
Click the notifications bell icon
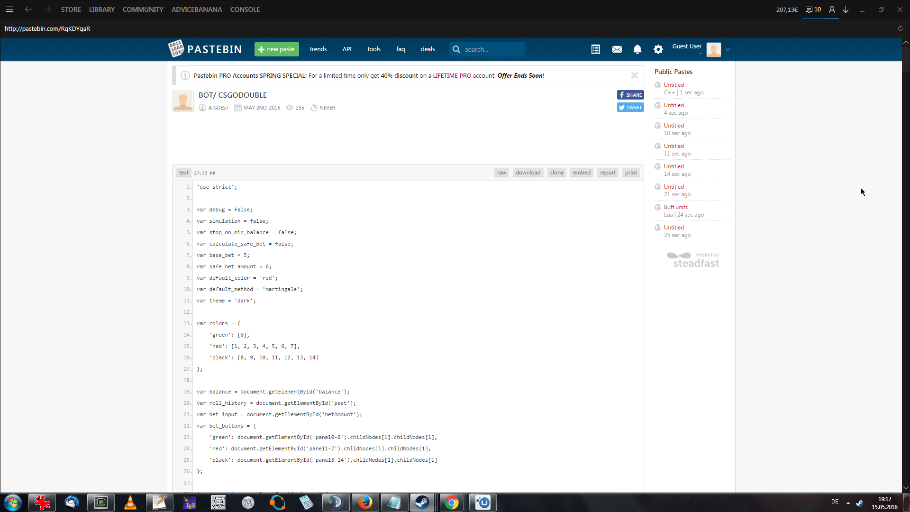[637, 49]
